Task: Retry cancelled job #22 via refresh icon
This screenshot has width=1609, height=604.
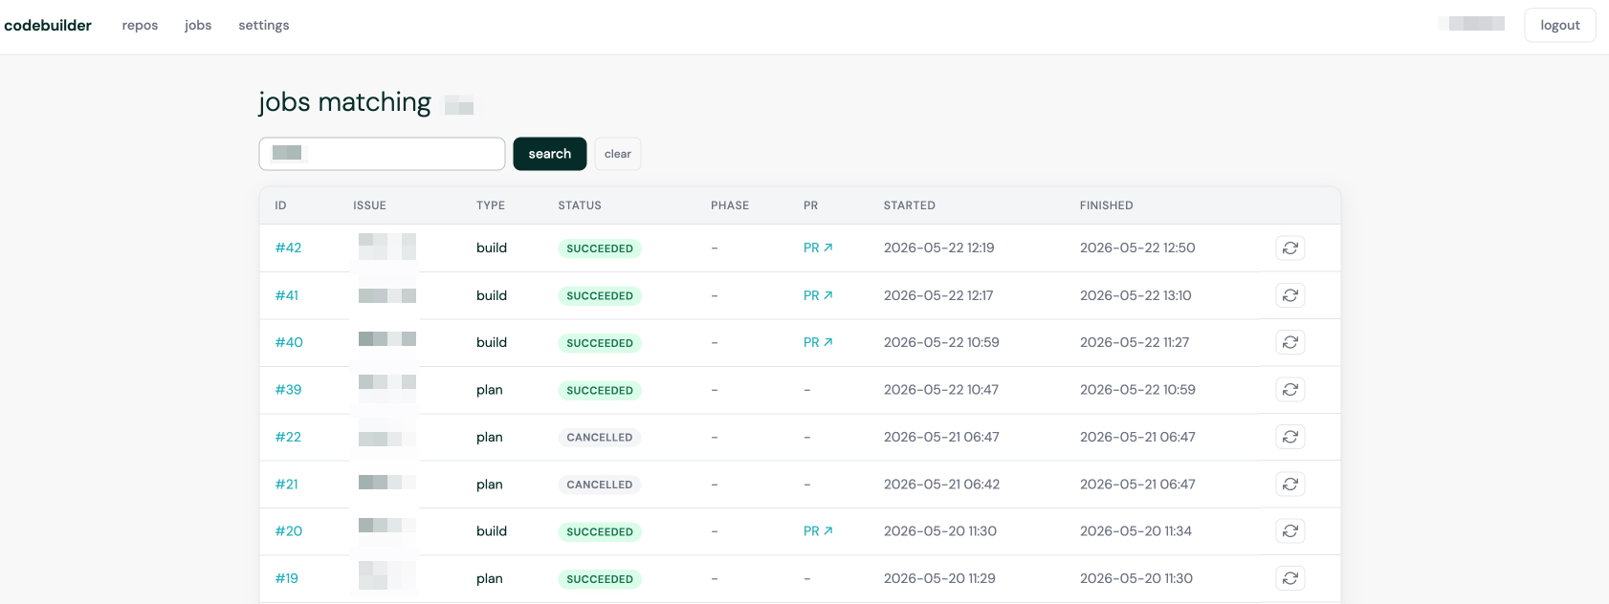Action: (1290, 437)
